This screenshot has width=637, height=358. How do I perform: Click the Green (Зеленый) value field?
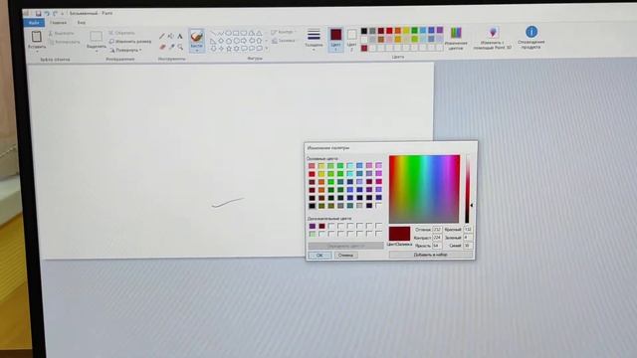pos(468,238)
